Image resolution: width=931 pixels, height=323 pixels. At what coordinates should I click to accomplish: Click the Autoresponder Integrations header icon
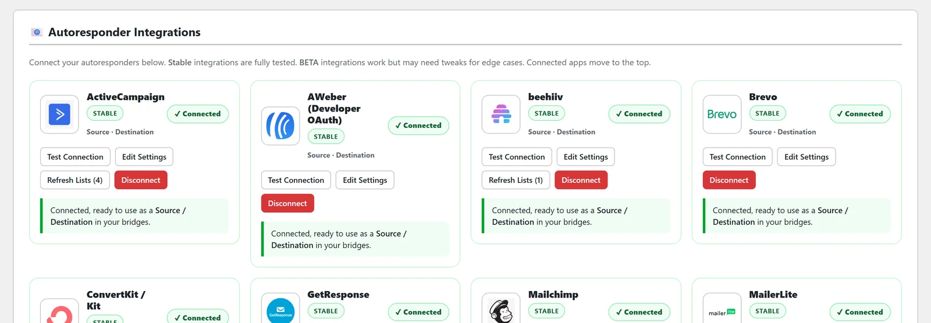[x=37, y=32]
